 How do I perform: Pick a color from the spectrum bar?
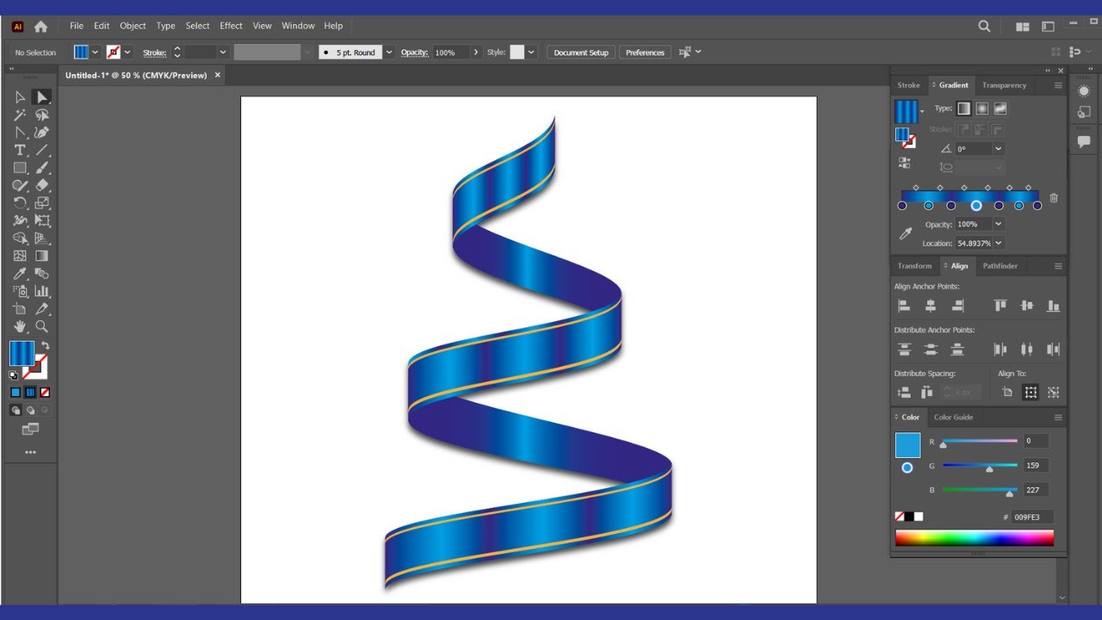tap(975, 538)
